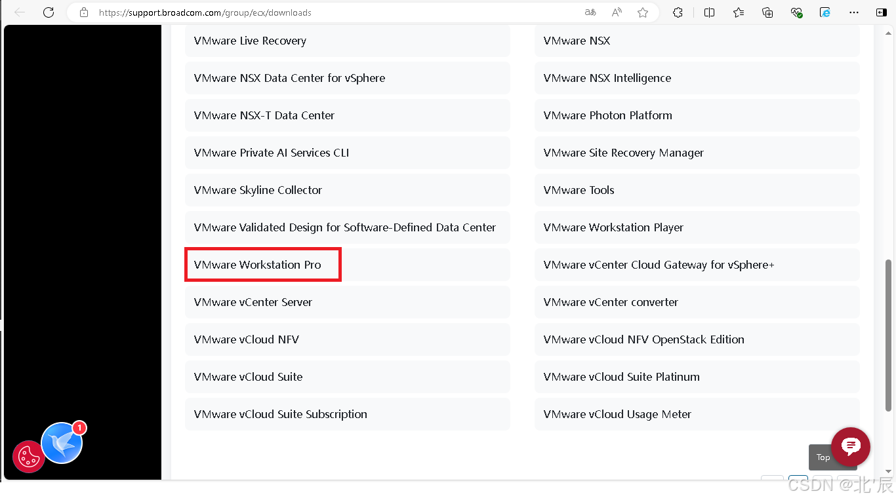The width and height of the screenshot is (896, 500).
Task: Open the red chat bubble button
Action: pyautogui.click(x=851, y=447)
